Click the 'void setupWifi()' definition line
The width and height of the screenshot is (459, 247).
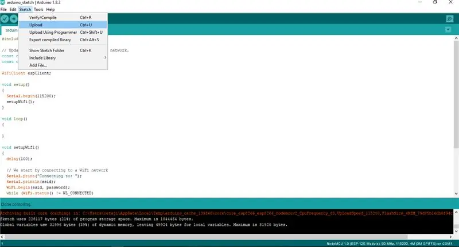pyautogui.click(x=20, y=148)
